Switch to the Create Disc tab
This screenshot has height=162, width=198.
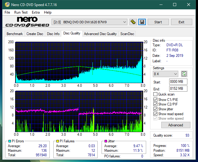[35, 34]
